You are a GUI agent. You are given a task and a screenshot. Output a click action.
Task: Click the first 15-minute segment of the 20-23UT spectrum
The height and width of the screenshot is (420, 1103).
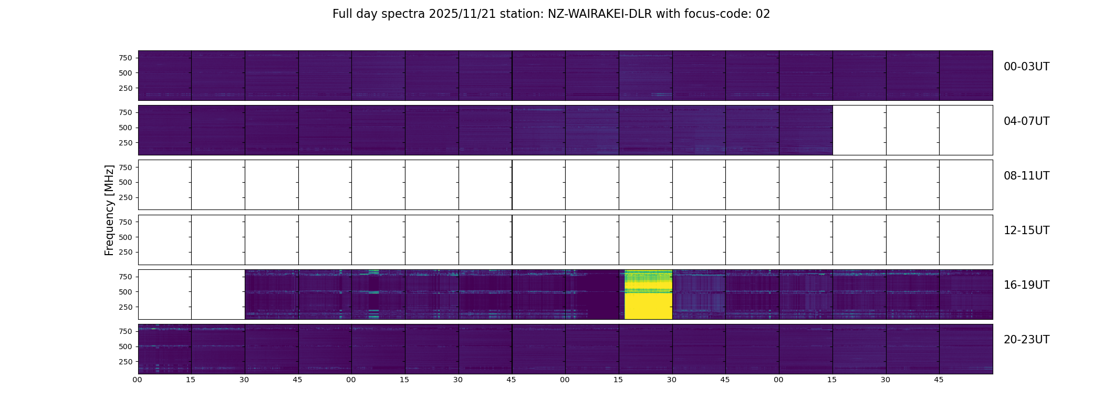[165, 349]
